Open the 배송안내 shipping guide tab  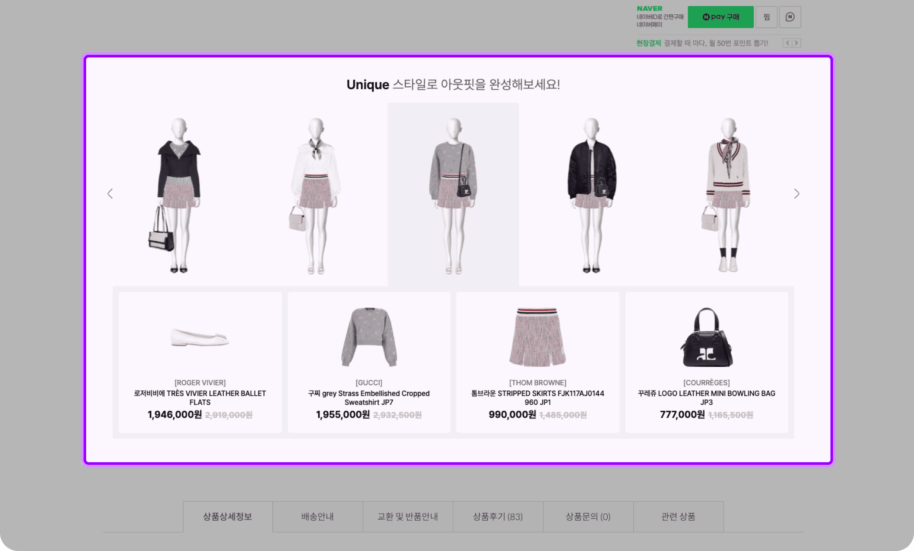317,517
